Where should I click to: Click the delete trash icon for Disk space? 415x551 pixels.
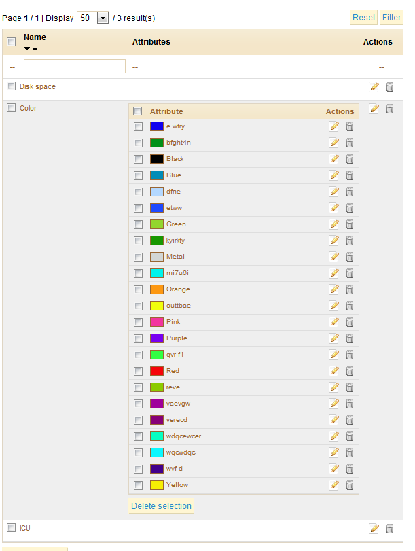390,87
